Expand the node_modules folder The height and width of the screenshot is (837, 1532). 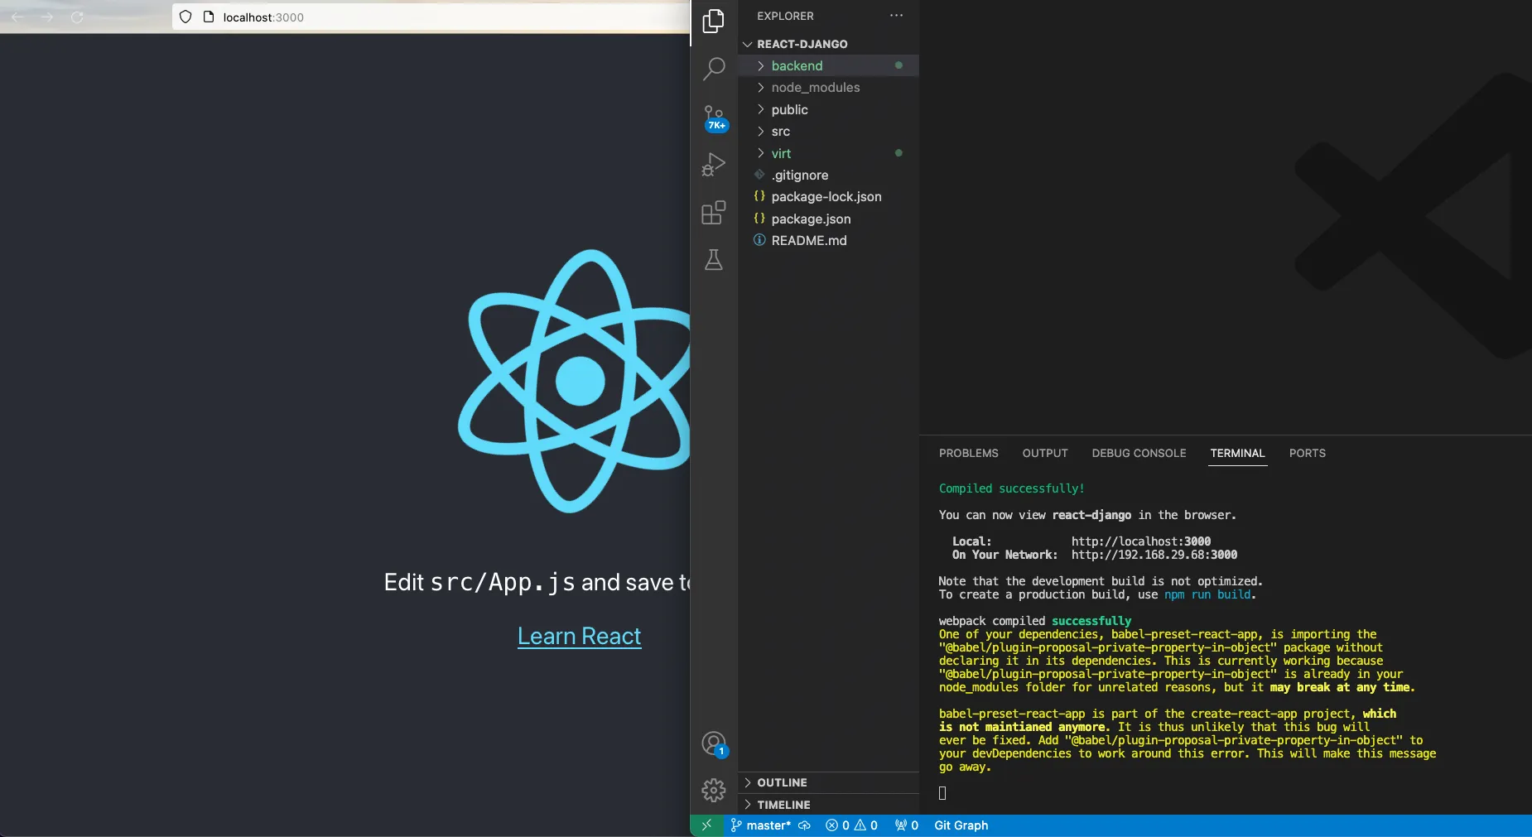[828, 87]
